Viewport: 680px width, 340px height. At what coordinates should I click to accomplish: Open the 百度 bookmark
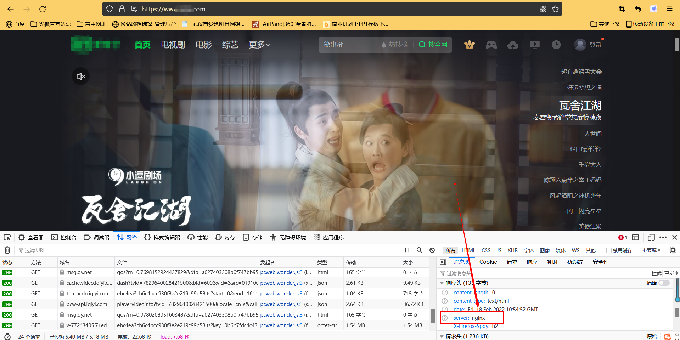(15, 24)
